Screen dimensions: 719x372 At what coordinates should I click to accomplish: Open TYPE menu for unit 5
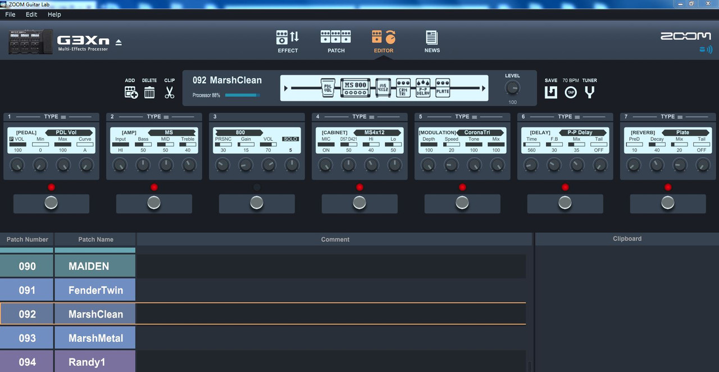point(466,117)
